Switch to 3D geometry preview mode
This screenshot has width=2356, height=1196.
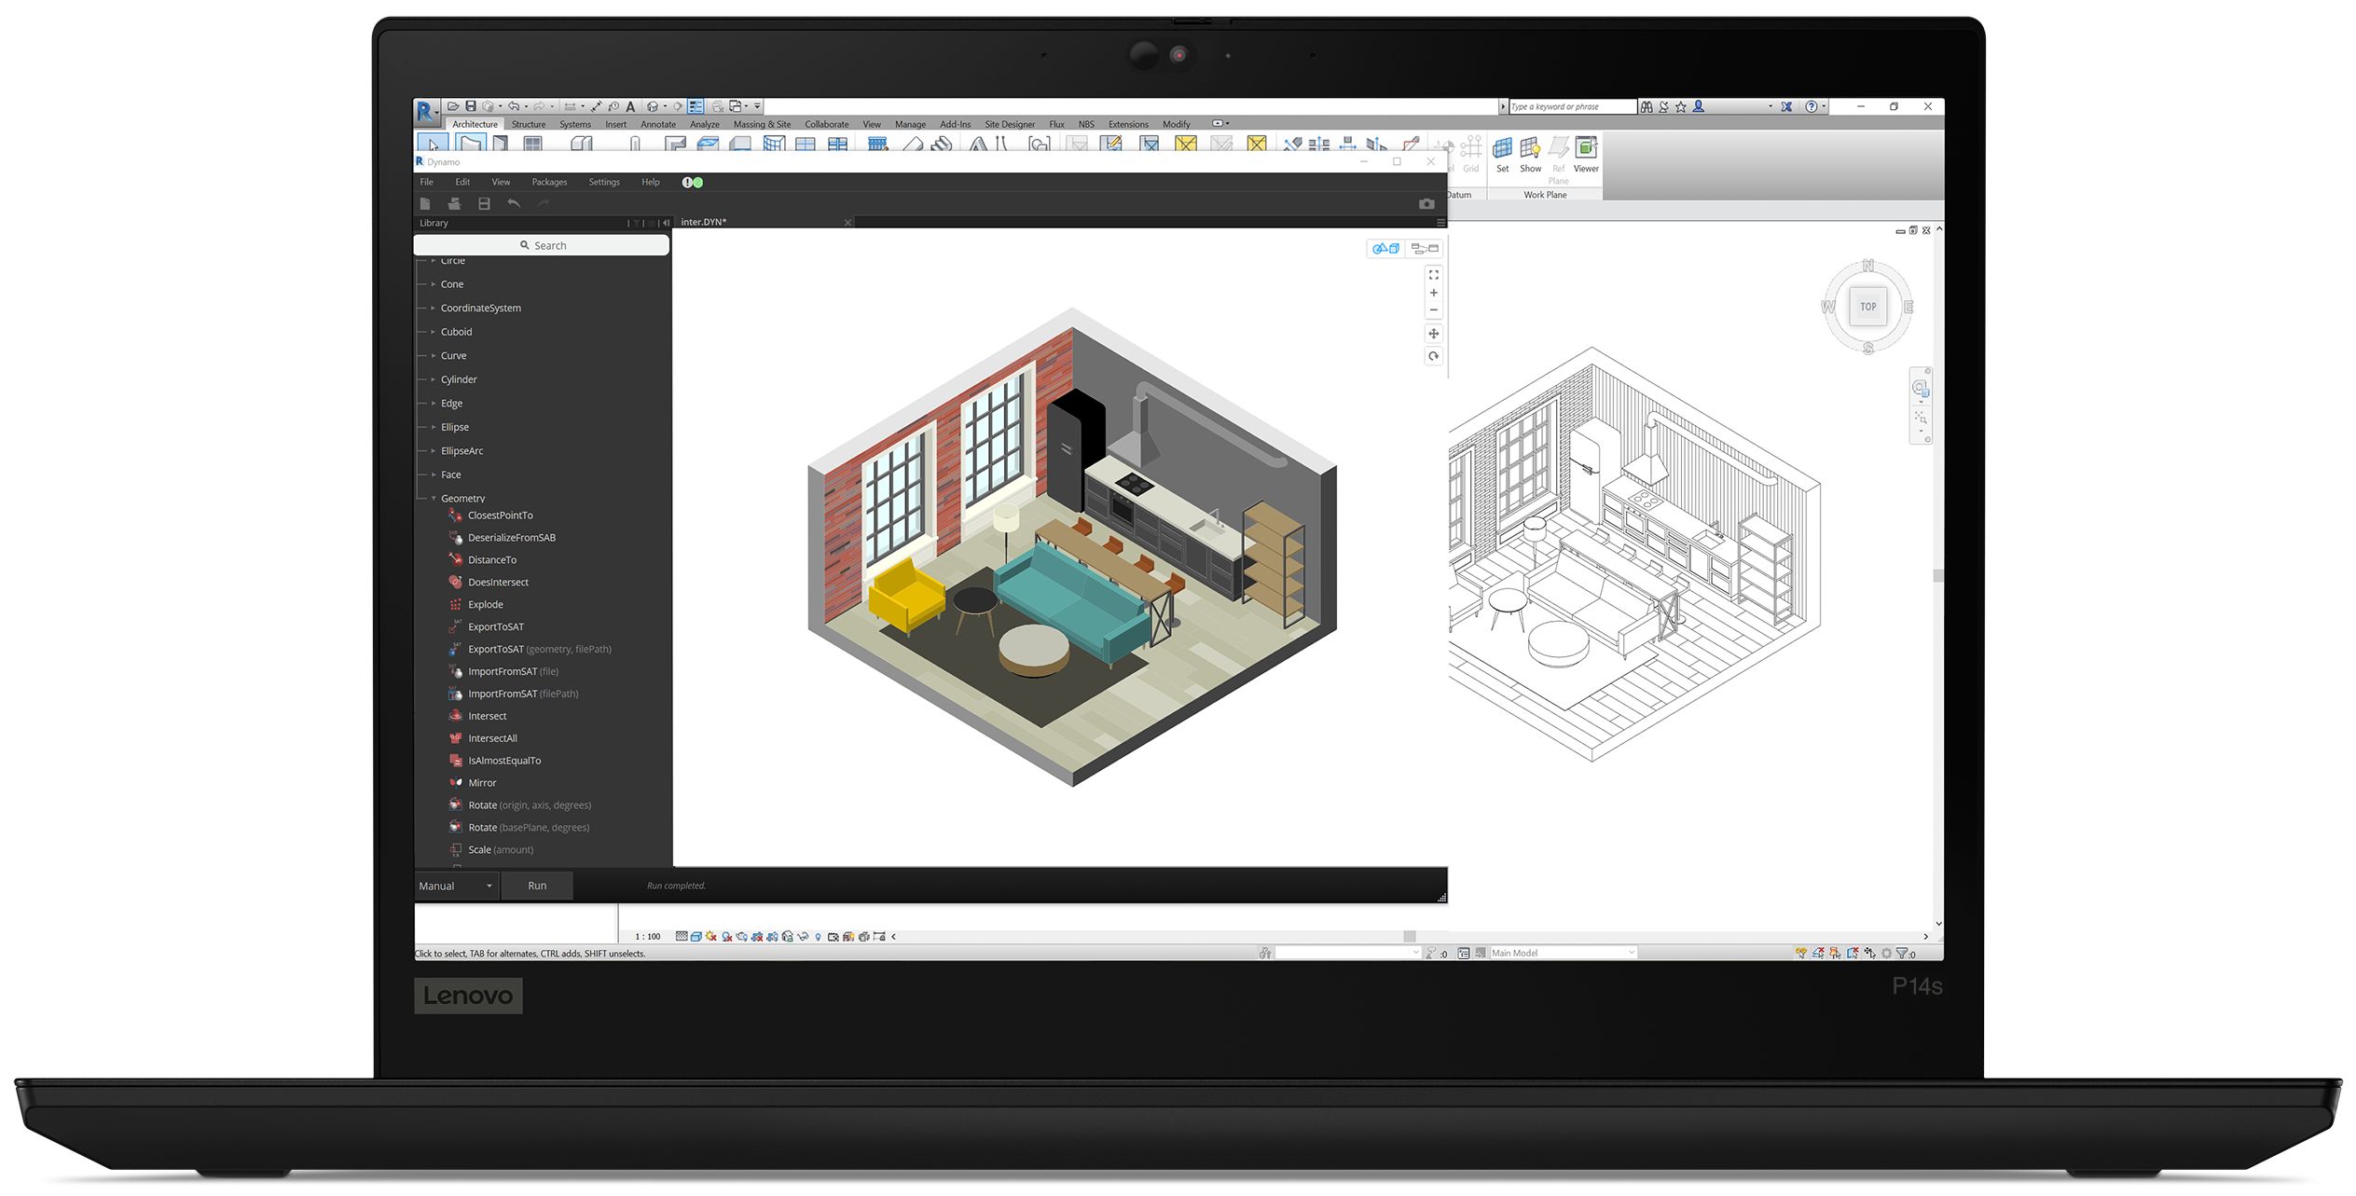pyautogui.click(x=1385, y=248)
